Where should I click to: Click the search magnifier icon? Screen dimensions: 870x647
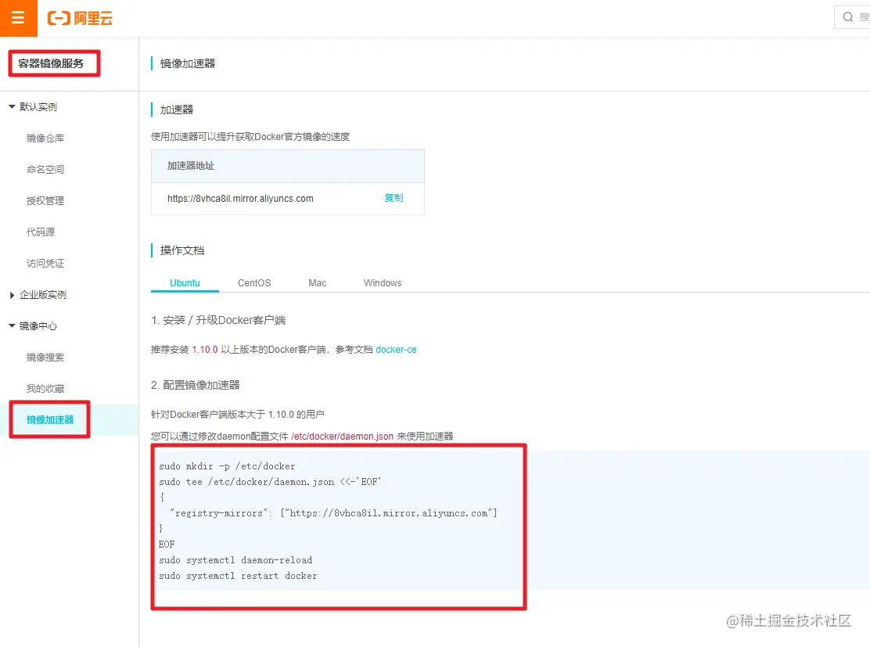point(848,17)
